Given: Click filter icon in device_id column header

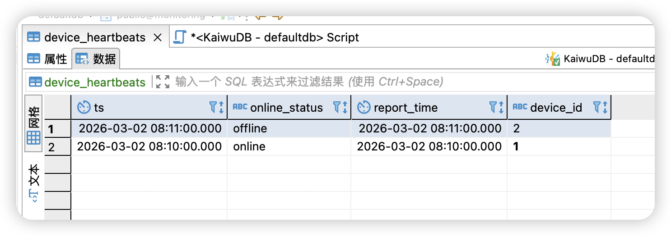Looking at the screenshot, I should (596, 107).
